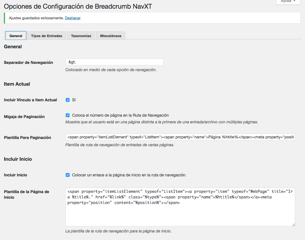The height and width of the screenshot is (240, 305).
Task: Click the 'Ajustes guardados exitosamente' notice
Action: click(x=36, y=18)
